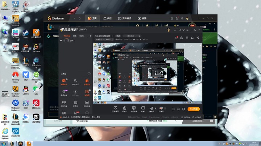Open the orange streamer task icon in the toolbox
Viewport: 261px width, 146px height.
[87, 82]
